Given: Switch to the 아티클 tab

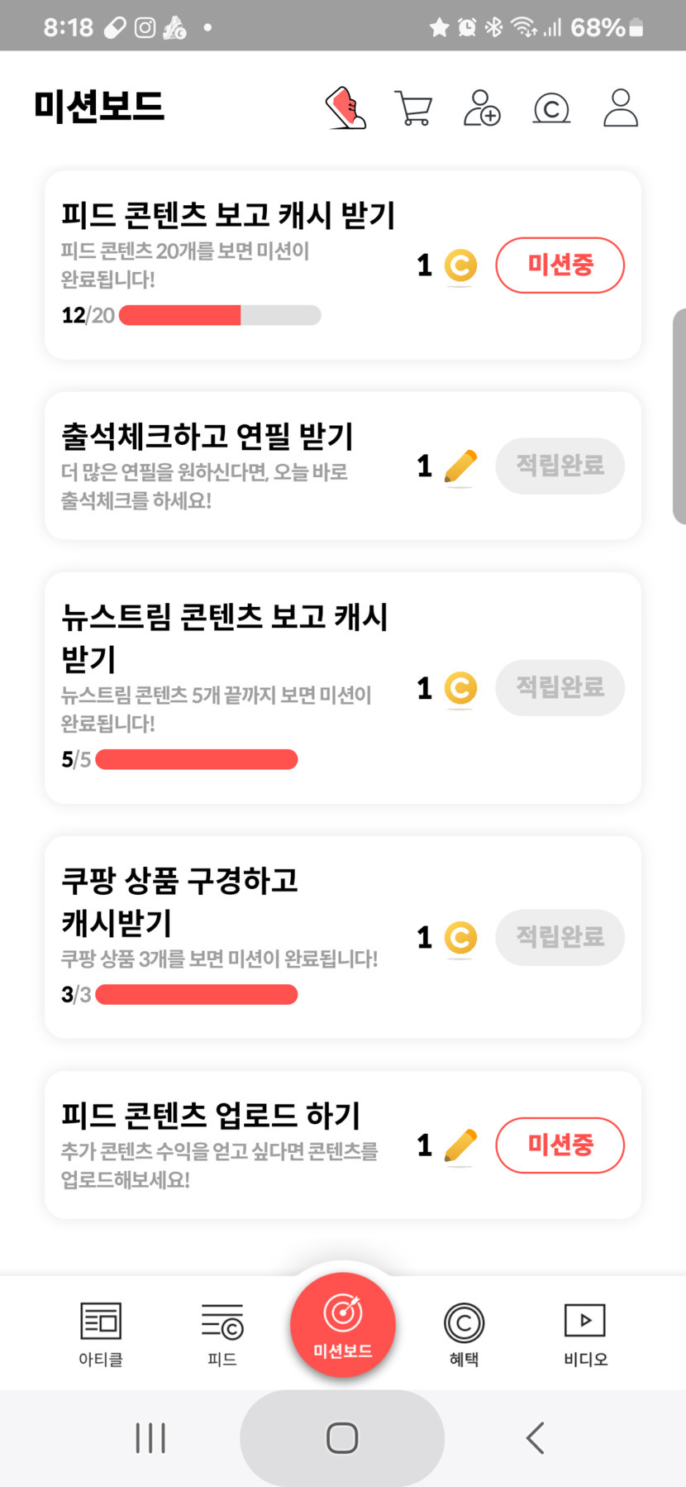Looking at the screenshot, I should (101, 1333).
